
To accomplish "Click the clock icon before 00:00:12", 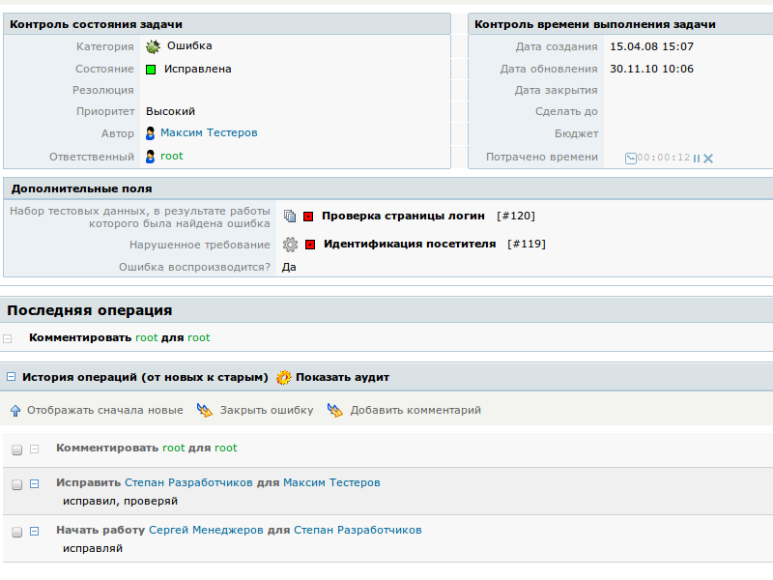I will pos(630,159).
